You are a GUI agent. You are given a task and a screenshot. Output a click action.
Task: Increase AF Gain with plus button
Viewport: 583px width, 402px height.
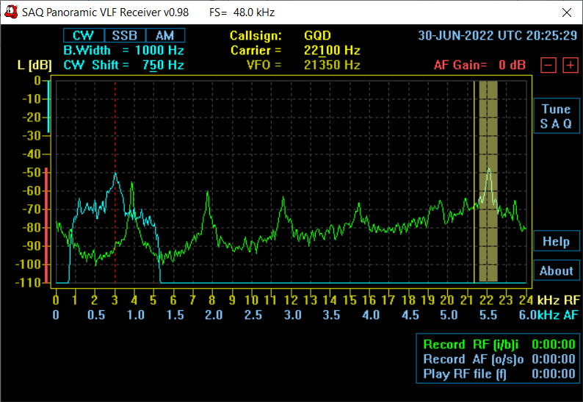[570, 65]
